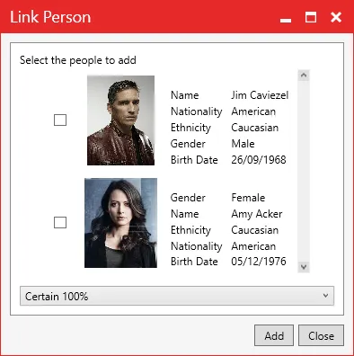Close the Link Person window via X
Viewport: 354px width, 356px height.
336,17
